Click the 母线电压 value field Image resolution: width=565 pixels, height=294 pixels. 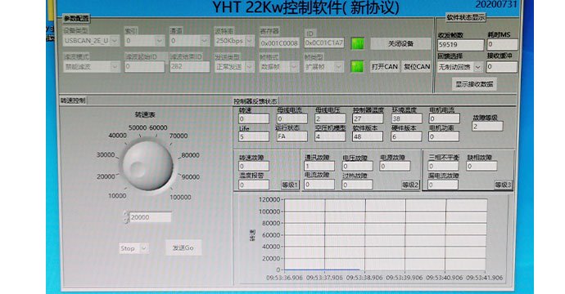tap(330, 118)
